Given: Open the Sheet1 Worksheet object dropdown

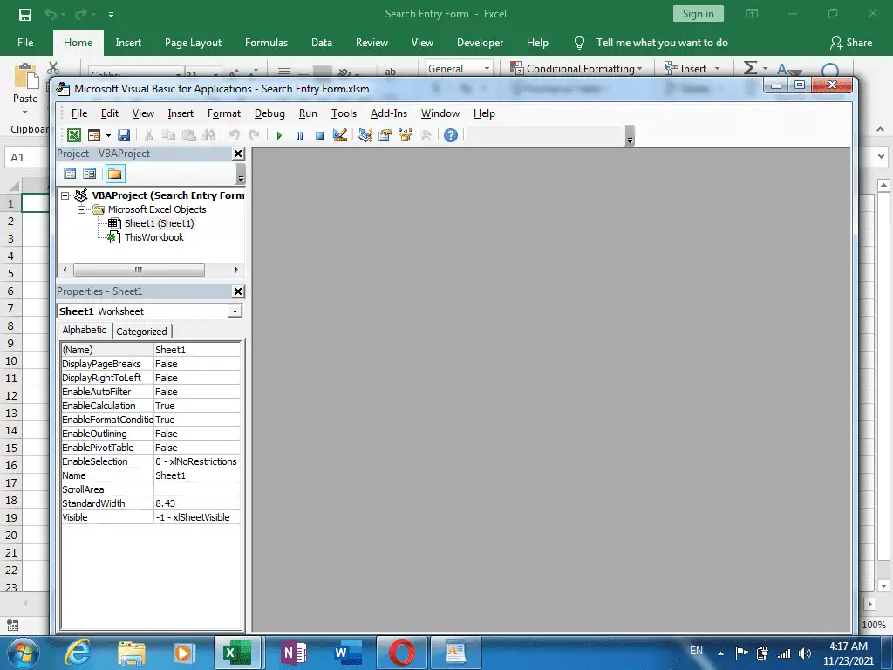Looking at the screenshot, I should (x=235, y=311).
